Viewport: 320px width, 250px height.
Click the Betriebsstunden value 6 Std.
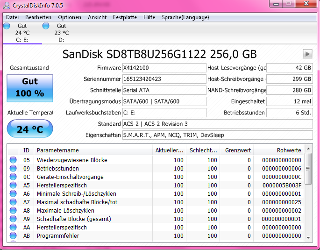pos(290,113)
